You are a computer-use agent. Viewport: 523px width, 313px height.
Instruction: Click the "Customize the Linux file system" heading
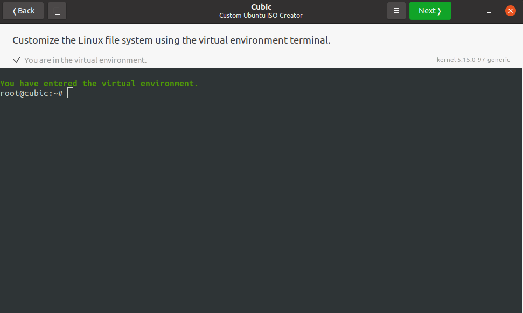(x=171, y=40)
